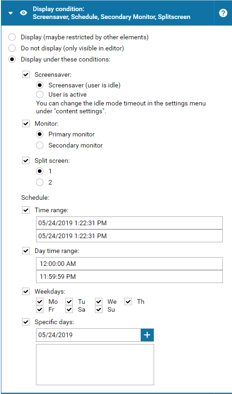Uncheck the Su weekday checkbox
Screen dimensions: 232x394
coord(99,309)
